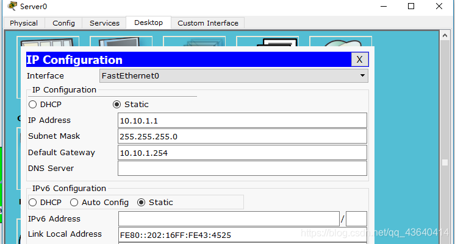Click the empty DNS Server field
The width and height of the screenshot is (455, 244).
[x=242, y=169]
